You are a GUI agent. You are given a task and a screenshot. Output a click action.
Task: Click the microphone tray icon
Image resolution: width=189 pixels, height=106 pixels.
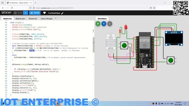[156, 103]
